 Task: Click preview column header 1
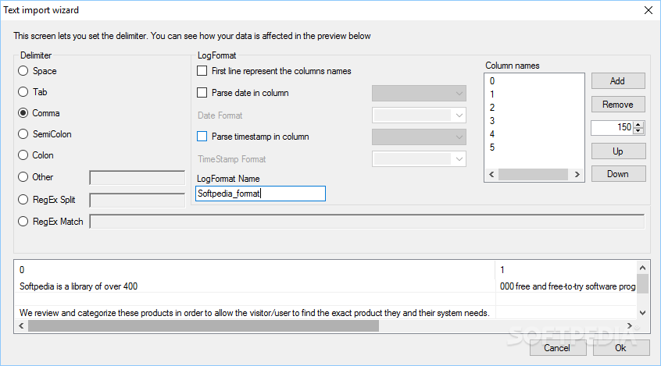click(x=566, y=269)
